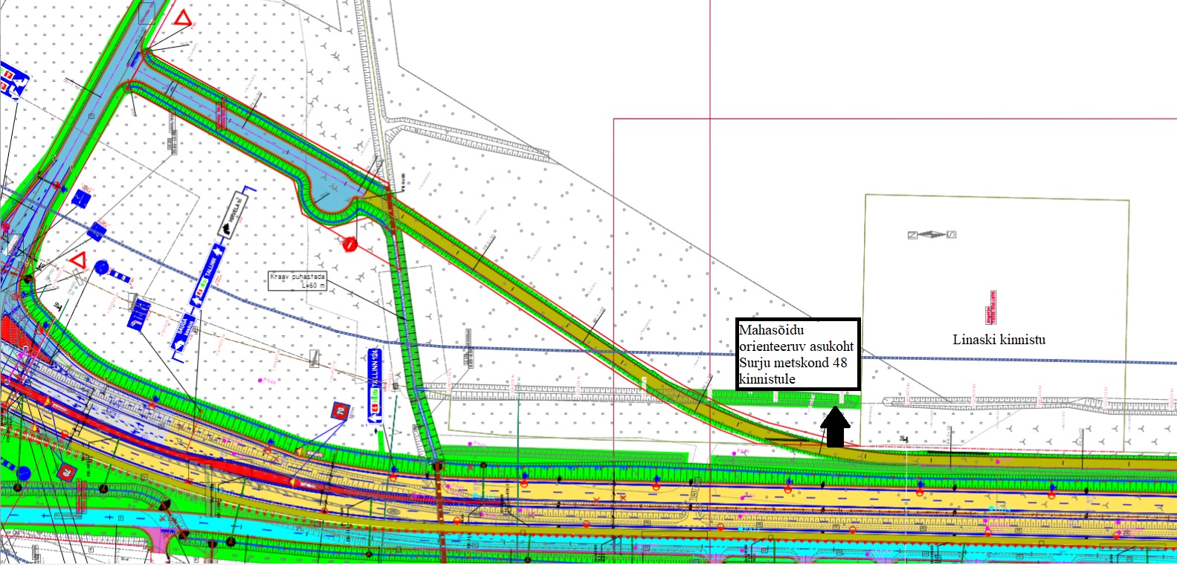
Task: Select the Mahasõidu orienteeruv asukoht text box
Action: (x=798, y=355)
